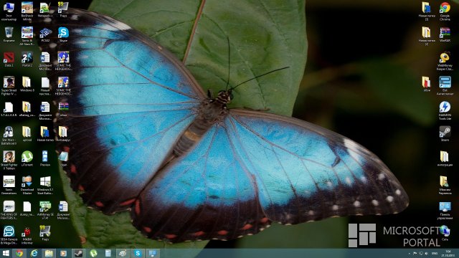Select the Star Wars Battlefront II shortcut
This screenshot has width=459, height=258.
coord(9,135)
